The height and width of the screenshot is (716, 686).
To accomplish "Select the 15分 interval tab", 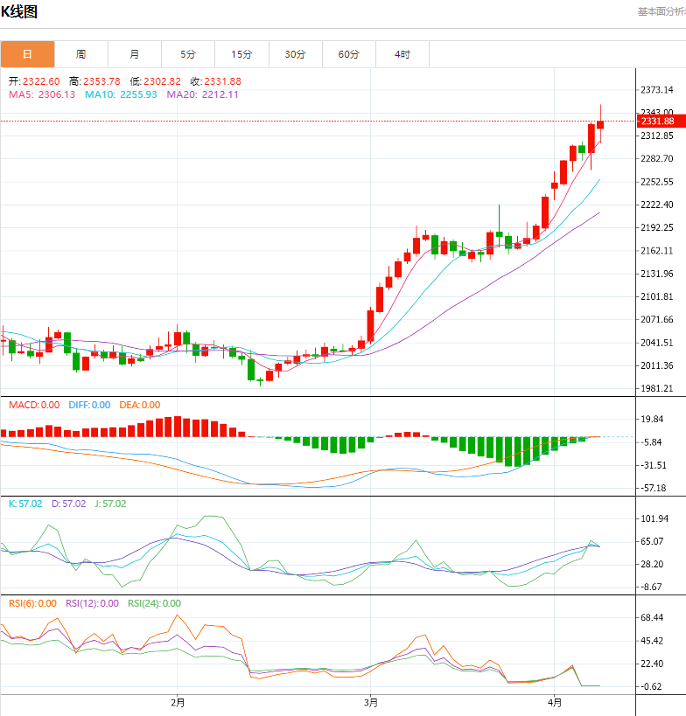I will (241, 54).
